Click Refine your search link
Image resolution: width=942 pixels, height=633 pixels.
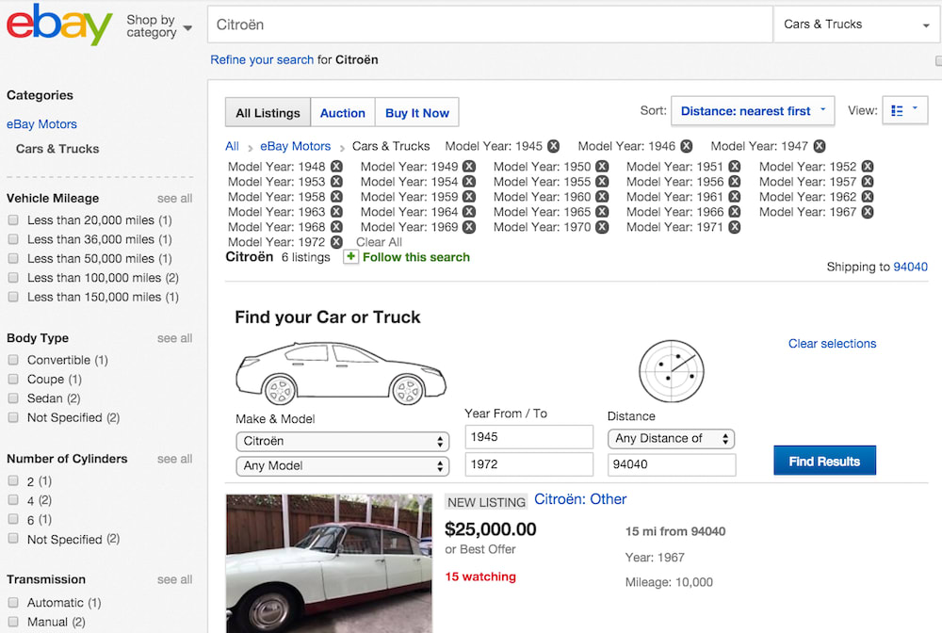tap(262, 59)
